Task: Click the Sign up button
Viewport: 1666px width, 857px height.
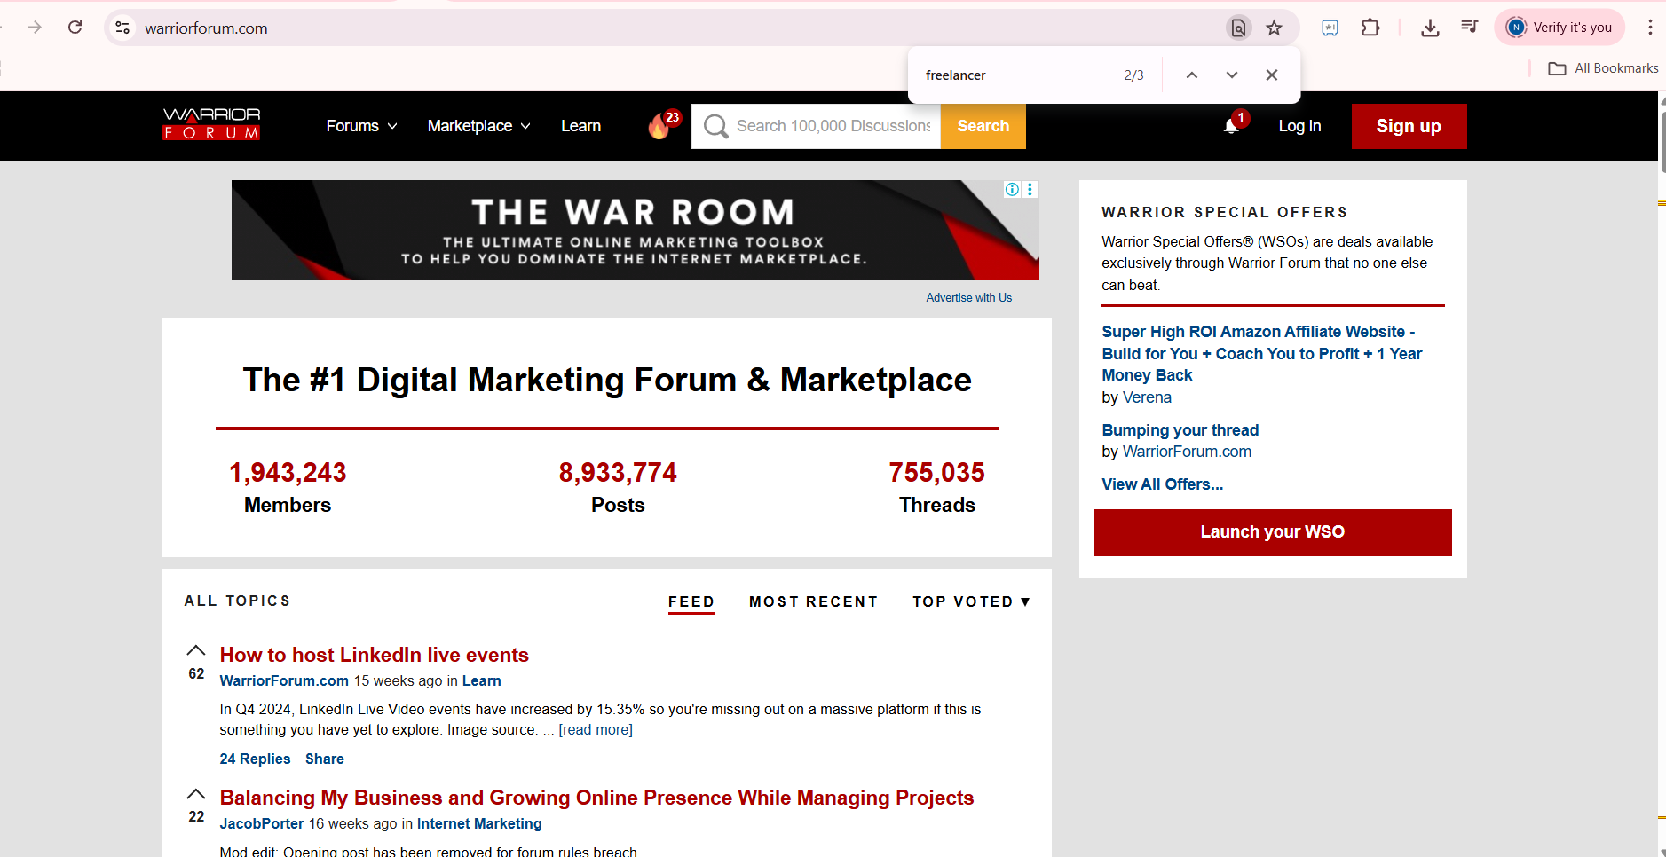Action: [x=1409, y=126]
